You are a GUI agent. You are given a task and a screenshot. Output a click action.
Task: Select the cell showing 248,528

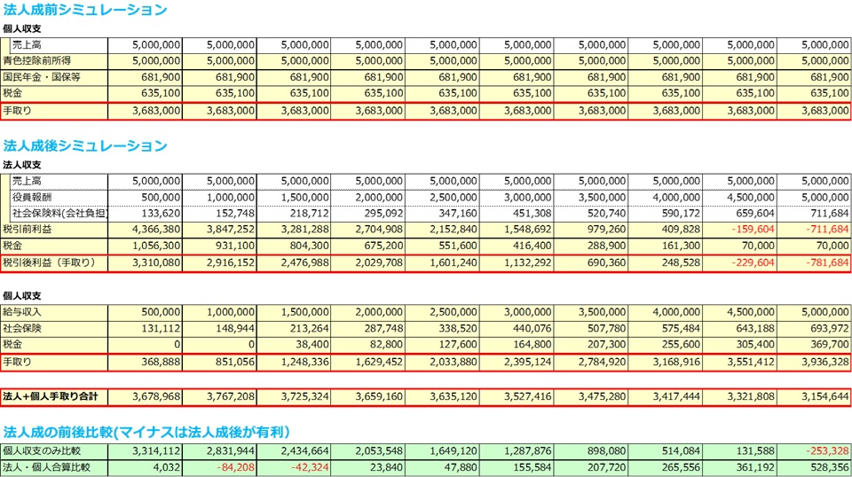click(665, 262)
